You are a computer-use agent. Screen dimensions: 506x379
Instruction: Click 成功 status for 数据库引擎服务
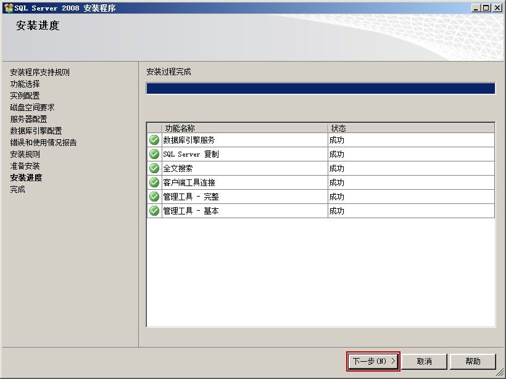click(x=336, y=140)
